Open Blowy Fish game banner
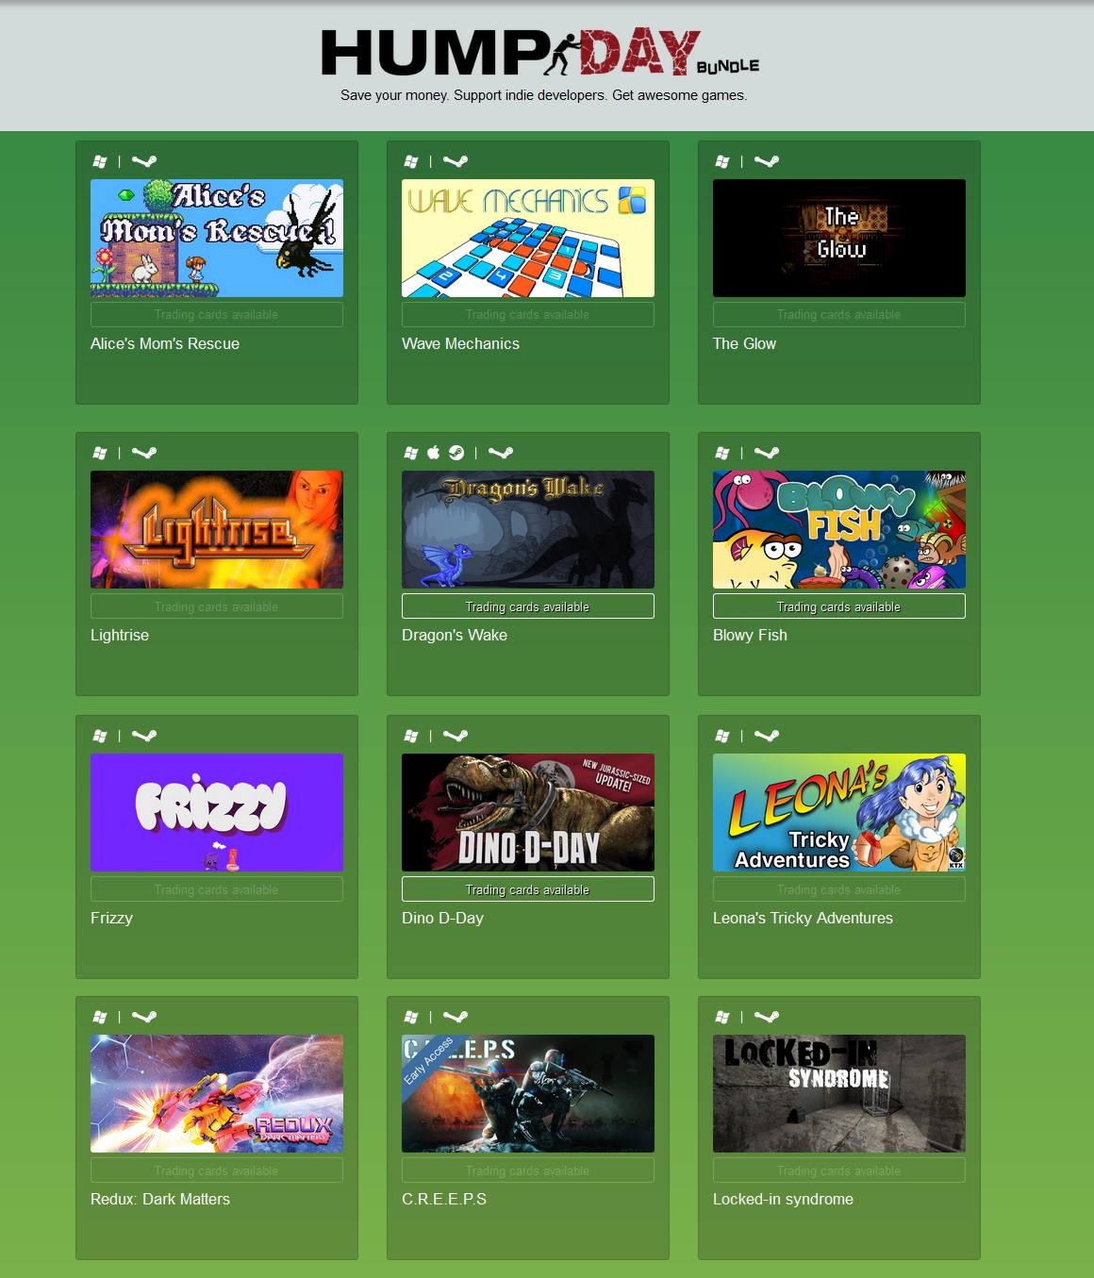Screen dimensions: 1094x1278 839,529
